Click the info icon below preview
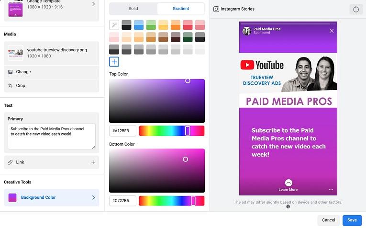 tap(288, 206)
